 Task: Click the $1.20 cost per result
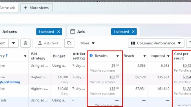(x=187, y=89)
